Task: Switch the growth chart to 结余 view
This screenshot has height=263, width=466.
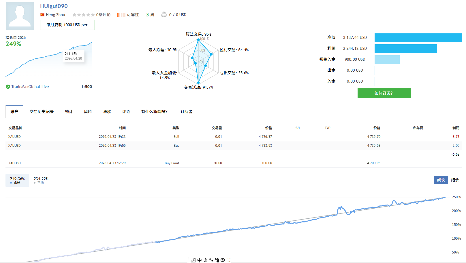Action: (x=455, y=180)
